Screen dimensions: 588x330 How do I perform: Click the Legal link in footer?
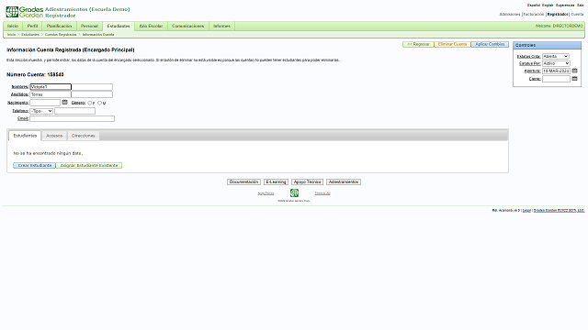(526, 210)
